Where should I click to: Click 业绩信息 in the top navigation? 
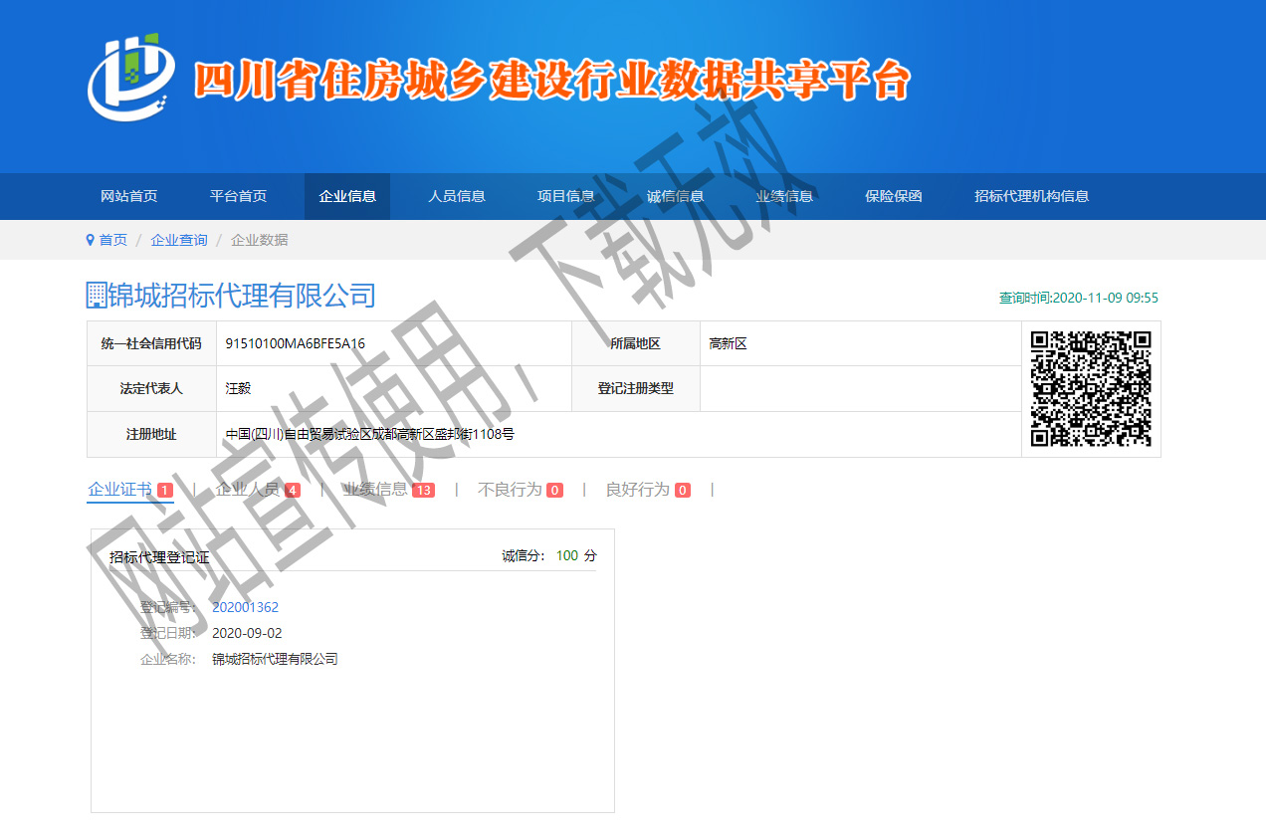[784, 196]
